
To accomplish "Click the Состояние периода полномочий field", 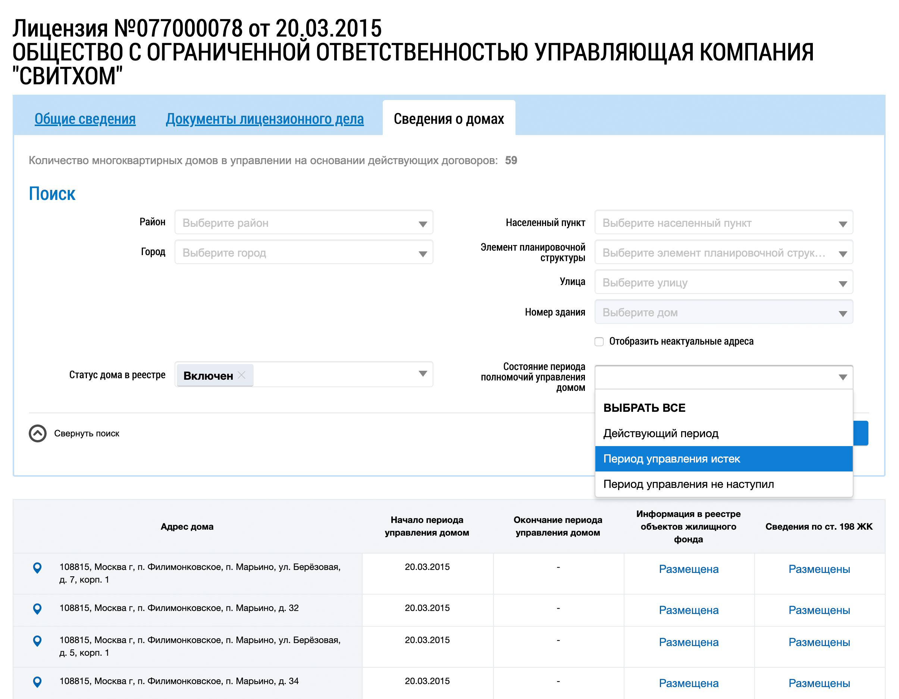I will 724,377.
